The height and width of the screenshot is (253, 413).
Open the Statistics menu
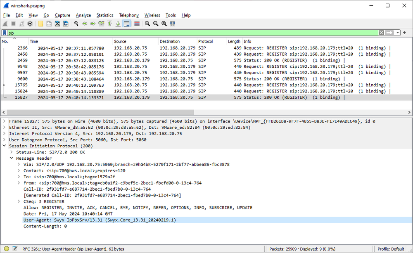105,15
